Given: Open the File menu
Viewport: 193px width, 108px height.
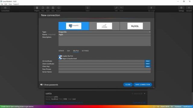Looking at the screenshot, I should [x=2, y=4].
